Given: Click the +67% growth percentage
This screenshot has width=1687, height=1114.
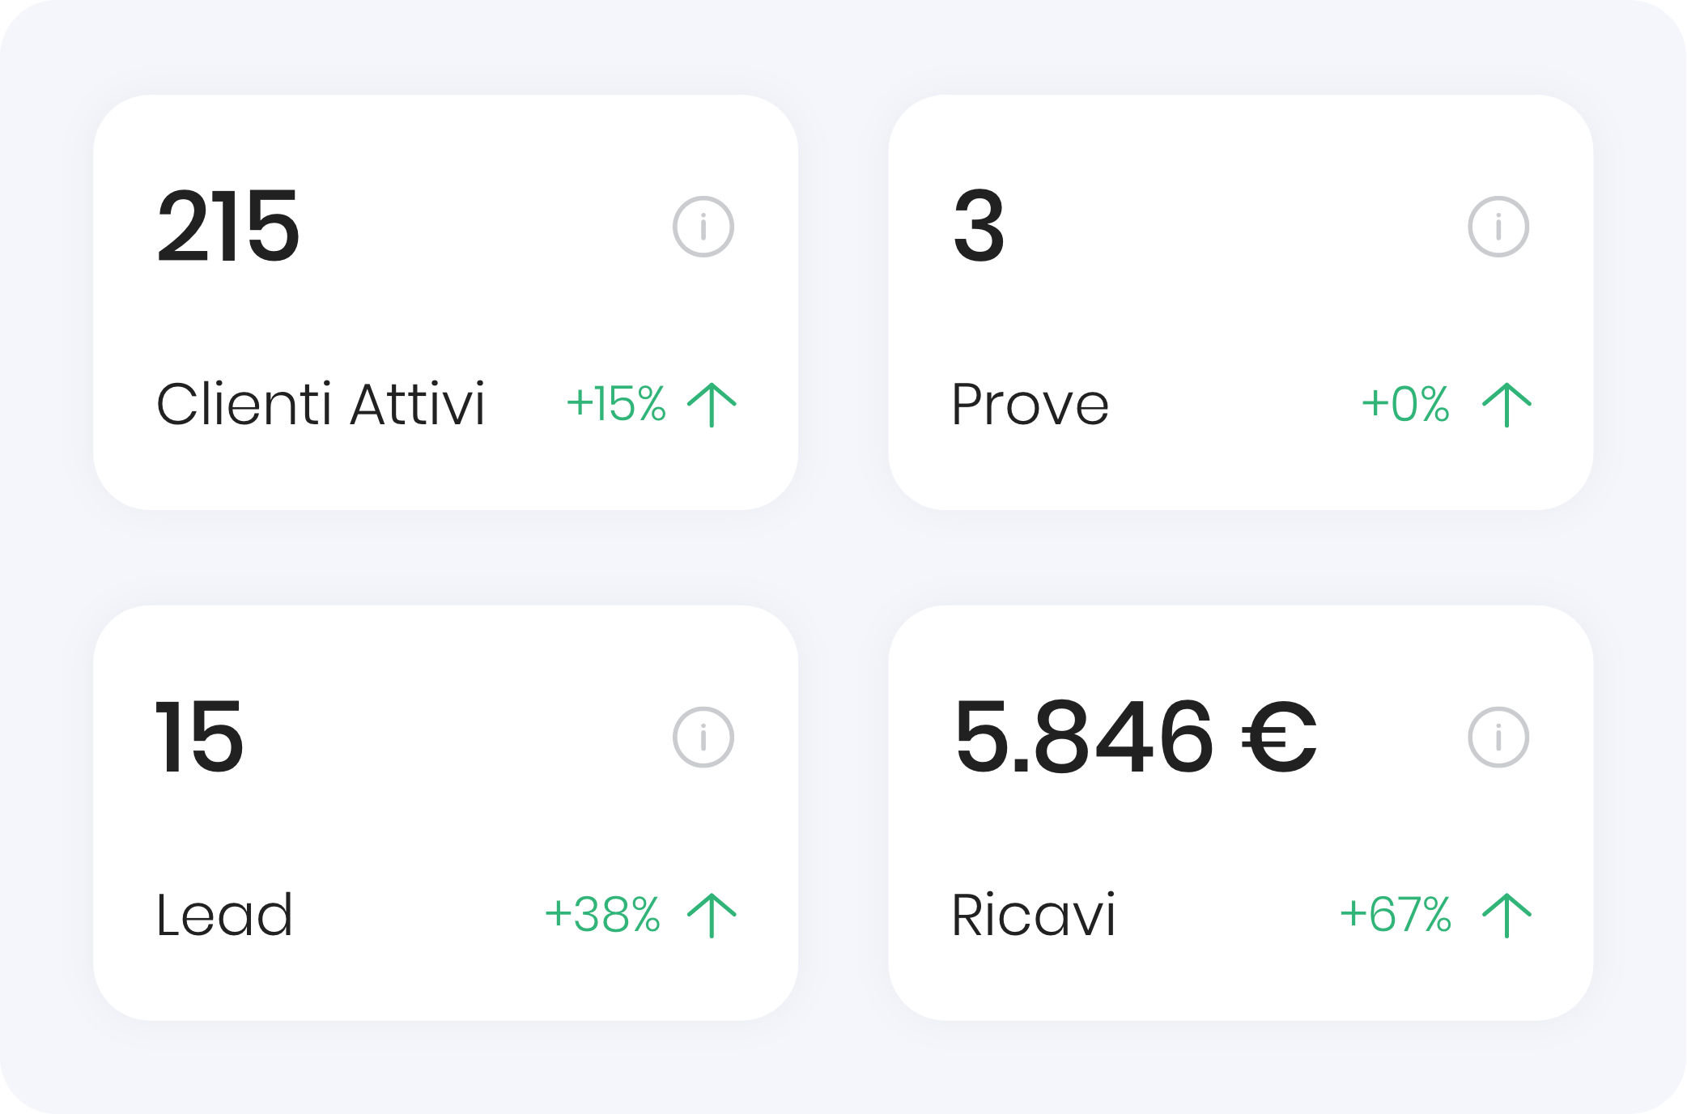Looking at the screenshot, I should (1396, 915).
